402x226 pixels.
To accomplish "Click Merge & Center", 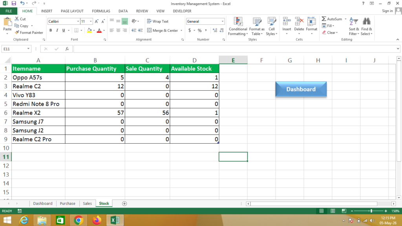I will 163,30.
